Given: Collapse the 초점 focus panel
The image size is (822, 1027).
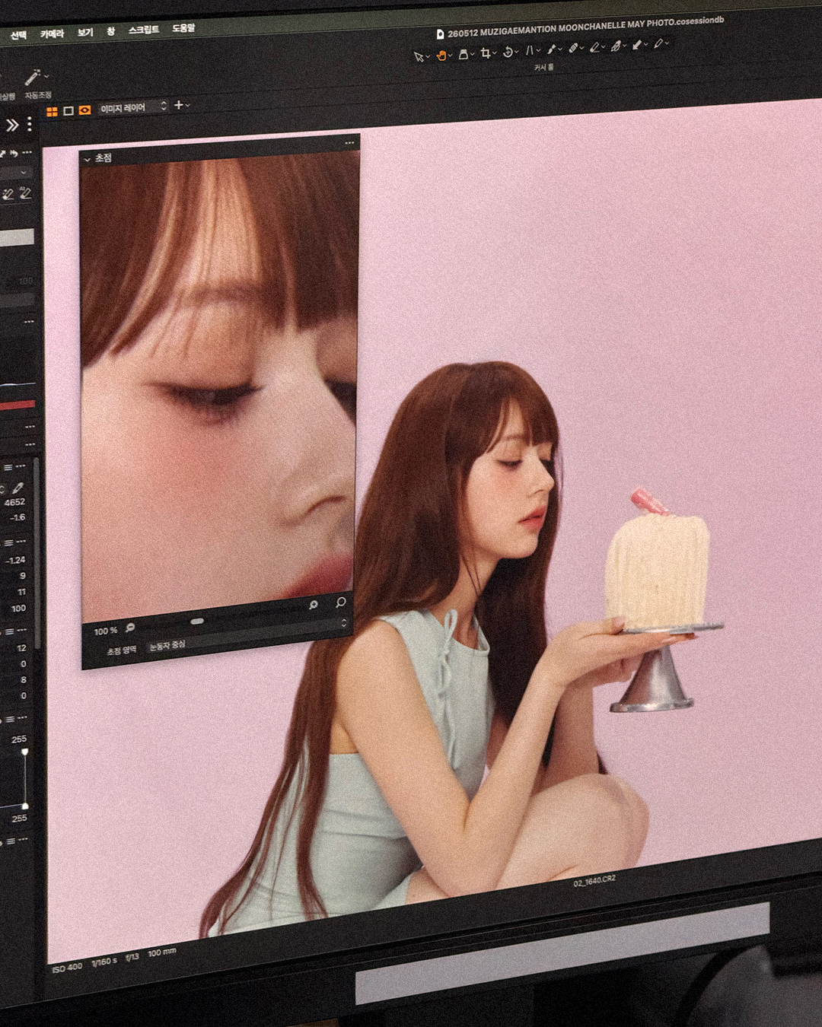Looking at the screenshot, I should [x=88, y=159].
